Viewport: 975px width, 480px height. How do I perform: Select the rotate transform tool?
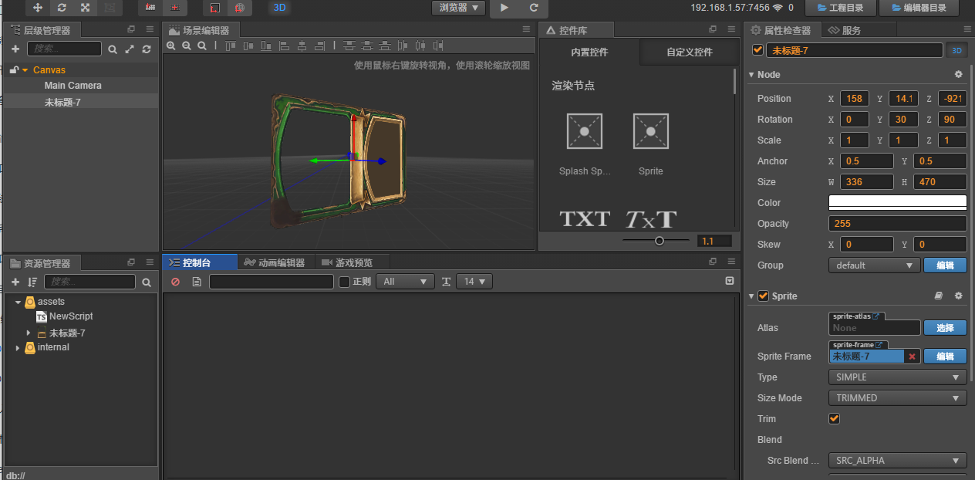point(62,8)
